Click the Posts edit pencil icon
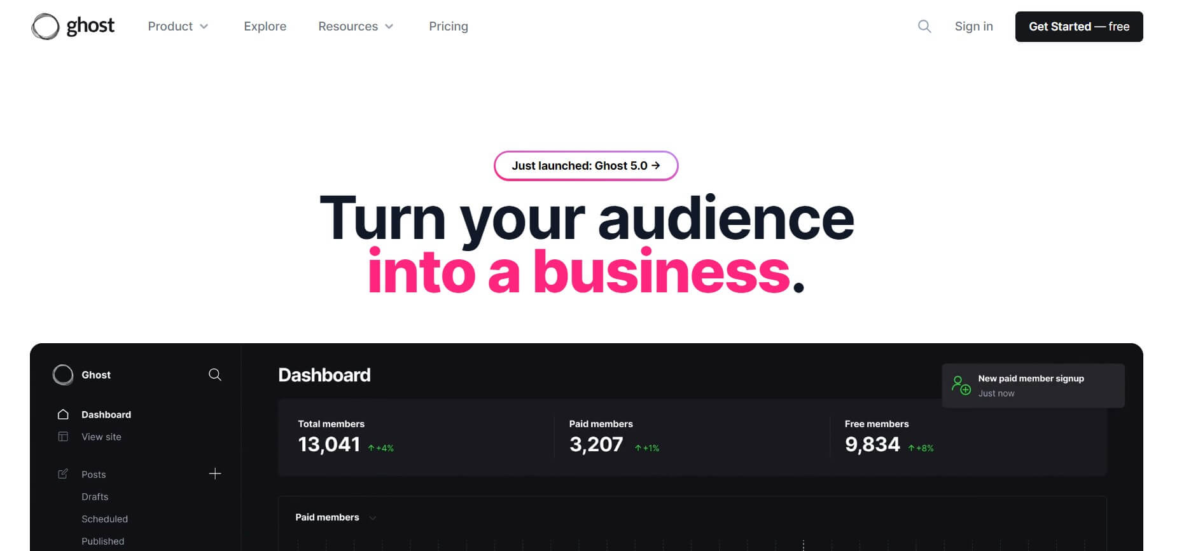The image size is (1184, 551). 63,474
